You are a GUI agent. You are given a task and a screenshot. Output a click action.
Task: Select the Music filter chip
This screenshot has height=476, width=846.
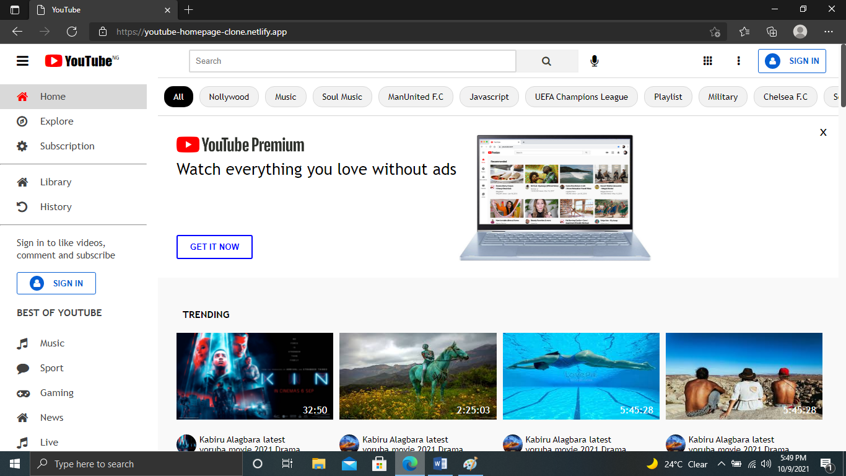[x=286, y=97]
